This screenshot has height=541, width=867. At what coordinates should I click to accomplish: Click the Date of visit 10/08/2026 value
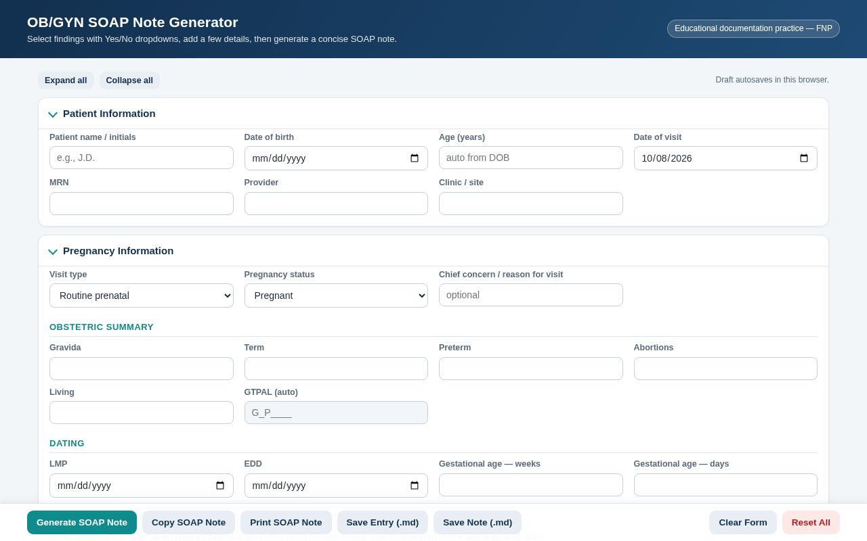pyautogui.click(x=667, y=158)
